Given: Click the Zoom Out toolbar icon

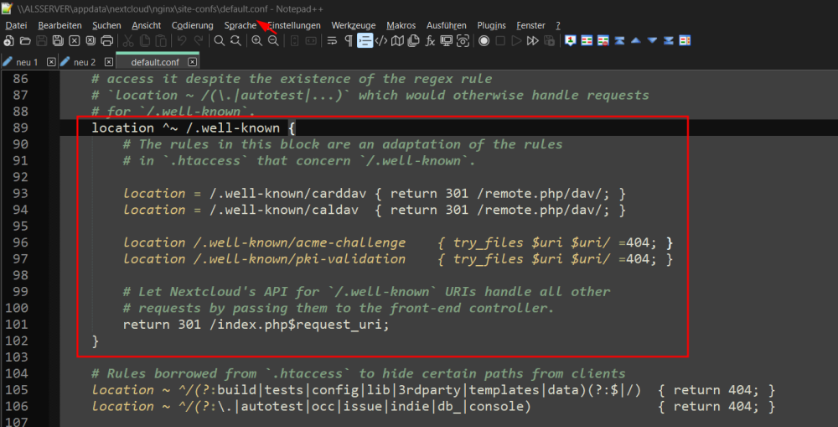Looking at the screenshot, I should pos(273,40).
